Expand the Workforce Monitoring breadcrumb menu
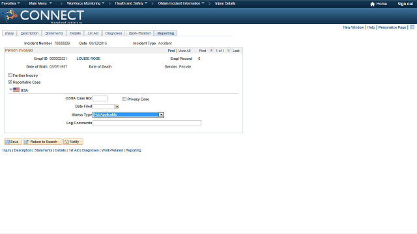This screenshot has height=234, width=417. coord(85,3)
